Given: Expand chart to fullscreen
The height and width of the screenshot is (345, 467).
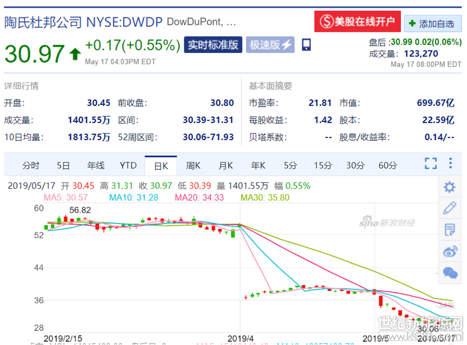Looking at the screenshot, I should [431, 164].
